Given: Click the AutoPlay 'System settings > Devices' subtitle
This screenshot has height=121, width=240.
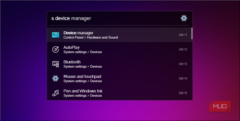Looking at the screenshot, I should point(83,52).
